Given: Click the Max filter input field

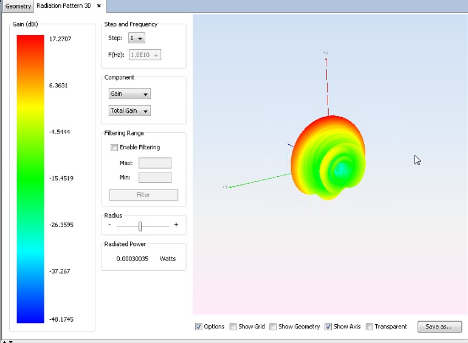Looking at the screenshot, I should click(155, 163).
